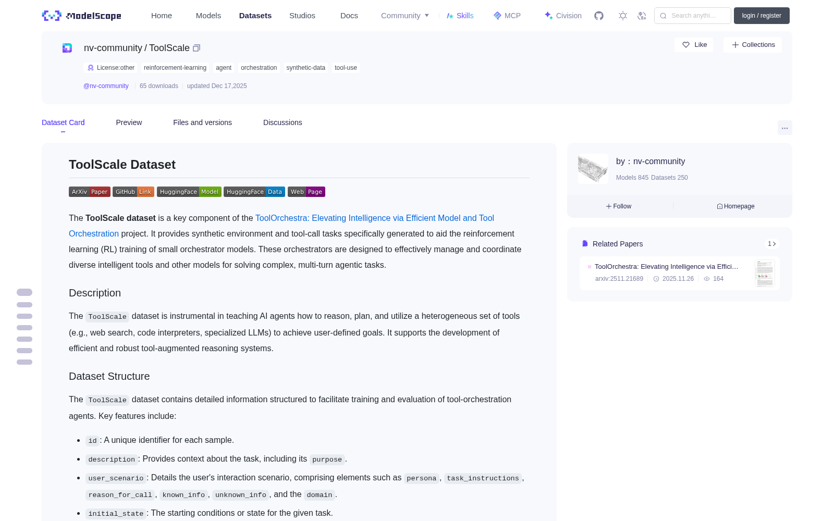This screenshot has width=834, height=521.
Task: Click the Models 845 count text
Action: tap(632, 178)
